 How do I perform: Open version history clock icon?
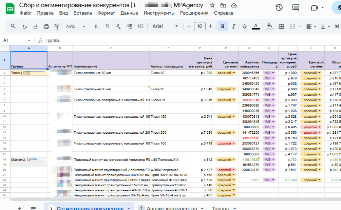pos(279,7)
